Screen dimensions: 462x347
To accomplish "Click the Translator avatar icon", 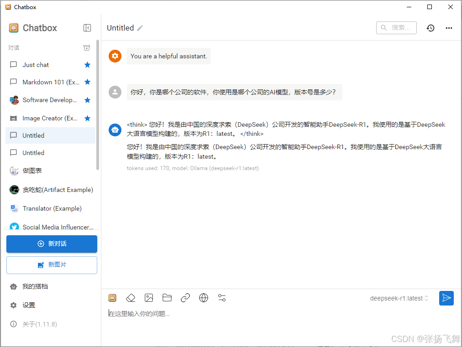I will click(x=14, y=208).
